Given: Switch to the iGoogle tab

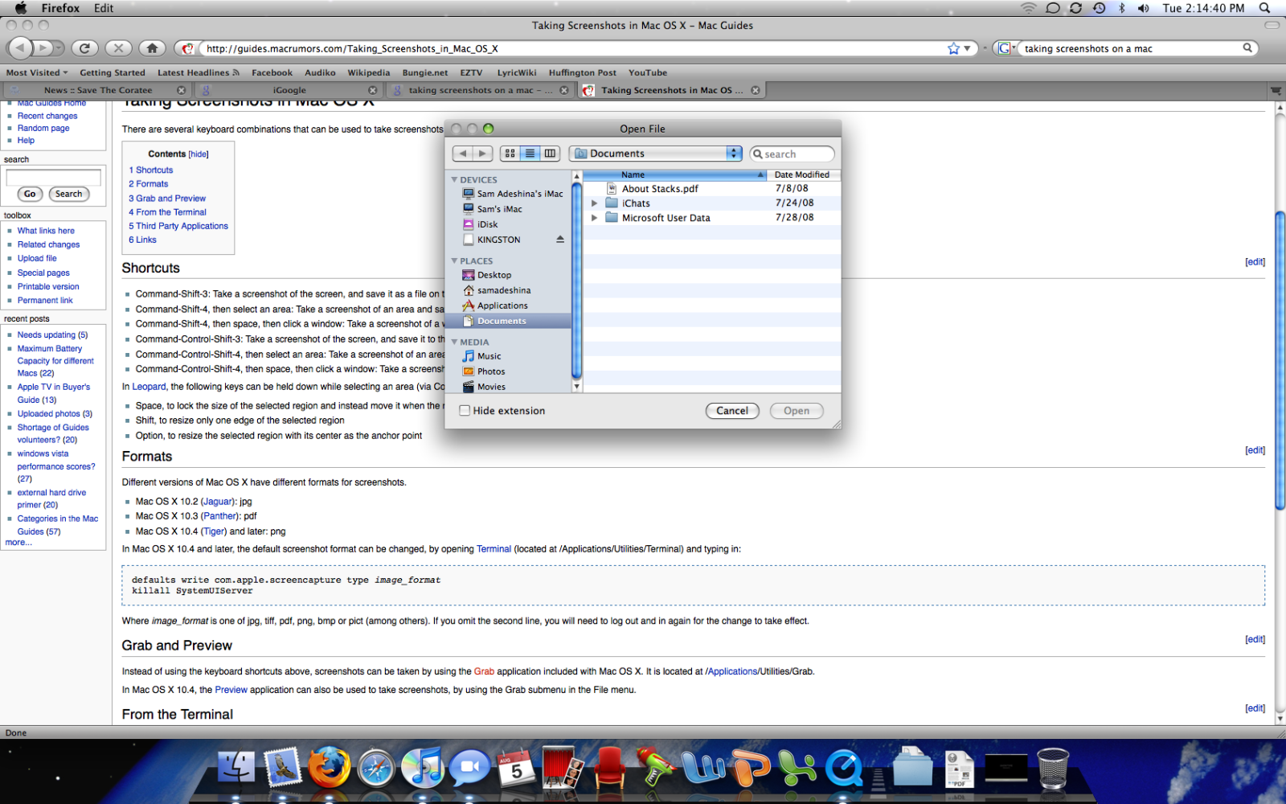Looking at the screenshot, I should [289, 90].
